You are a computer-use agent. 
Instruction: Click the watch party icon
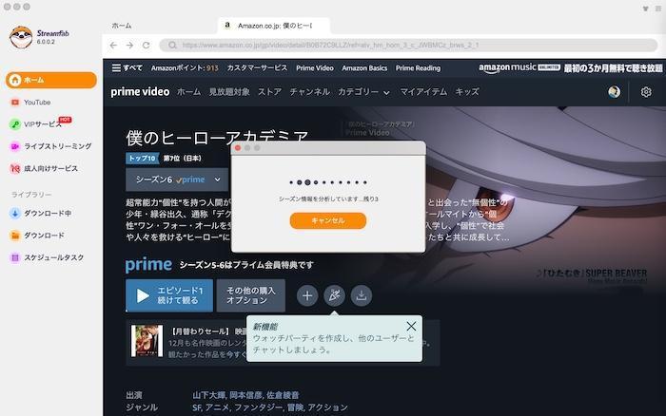point(334,295)
